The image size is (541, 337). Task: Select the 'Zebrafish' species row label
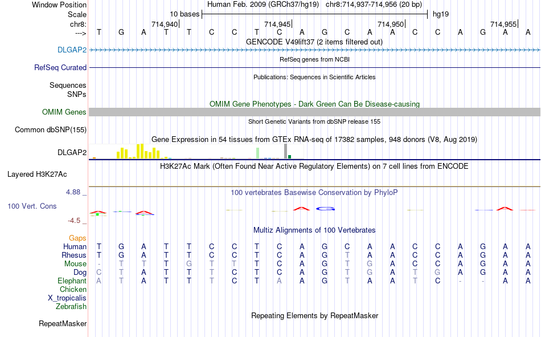click(x=71, y=306)
